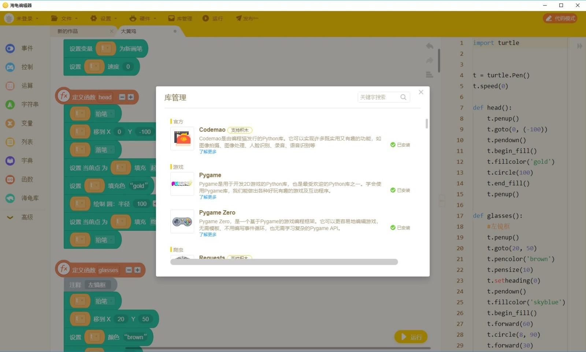Click the search magnifier icon
Screen dimensions: 586x352
pyautogui.click(x=403, y=97)
